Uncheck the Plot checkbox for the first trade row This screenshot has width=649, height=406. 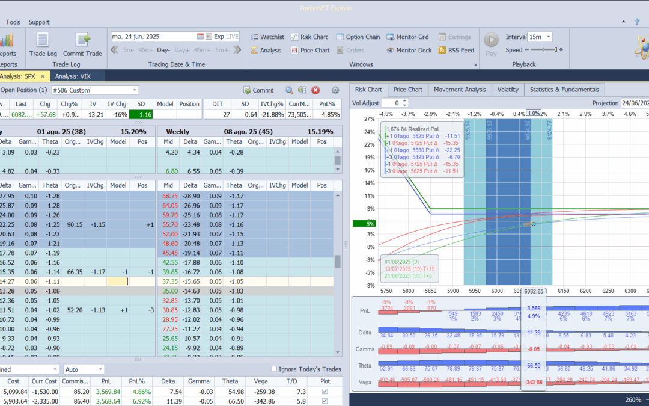pyautogui.click(x=324, y=392)
